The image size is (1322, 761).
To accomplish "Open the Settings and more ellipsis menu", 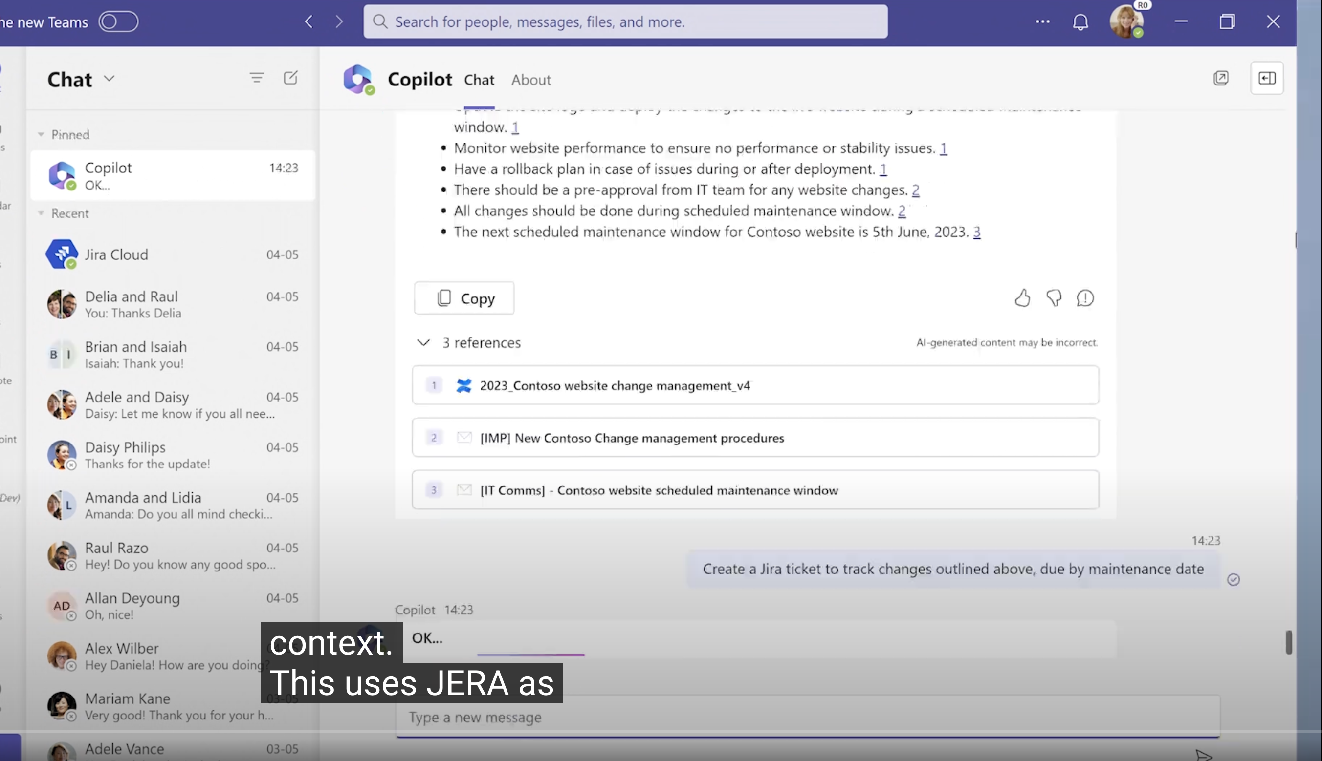I will pos(1042,22).
